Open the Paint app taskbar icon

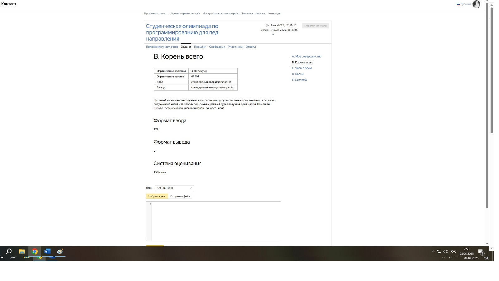(60, 252)
